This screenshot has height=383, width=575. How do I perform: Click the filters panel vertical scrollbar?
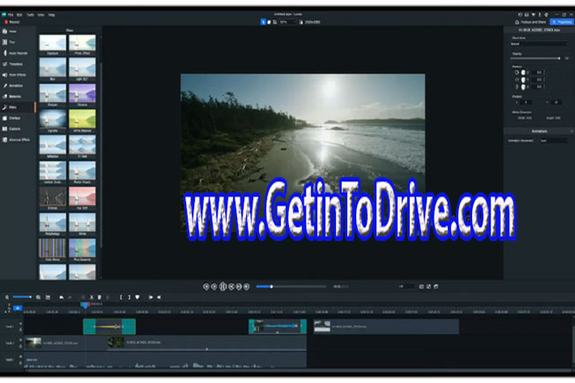[x=101, y=154]
